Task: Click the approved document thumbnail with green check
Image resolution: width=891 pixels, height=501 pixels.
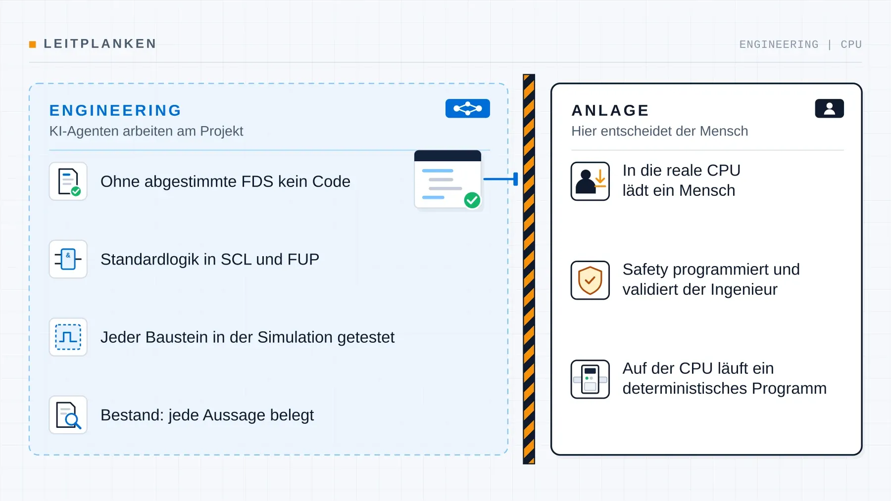Action: 447,179
